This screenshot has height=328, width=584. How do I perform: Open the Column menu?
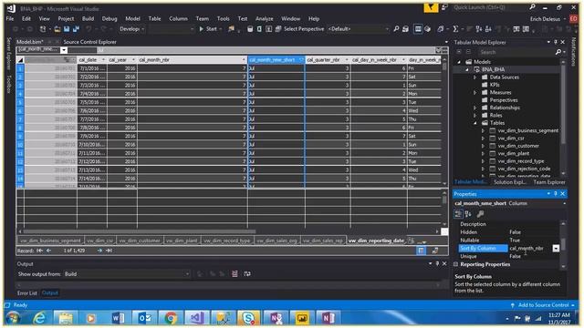coord(178,18)
